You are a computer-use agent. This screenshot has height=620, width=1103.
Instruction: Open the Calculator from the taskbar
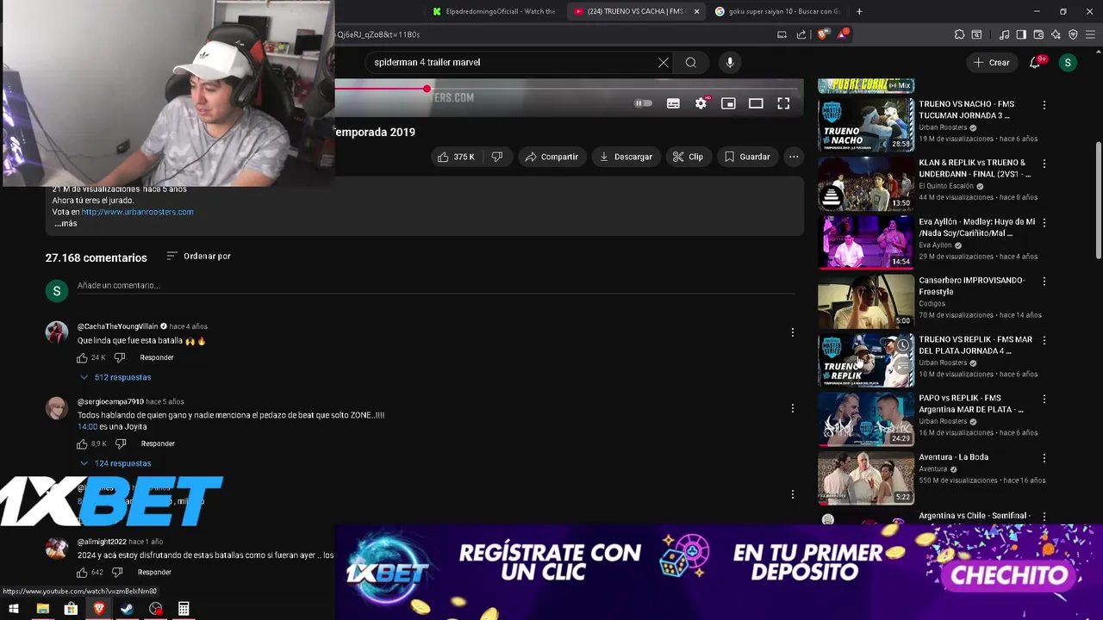(x=184, y=609)
